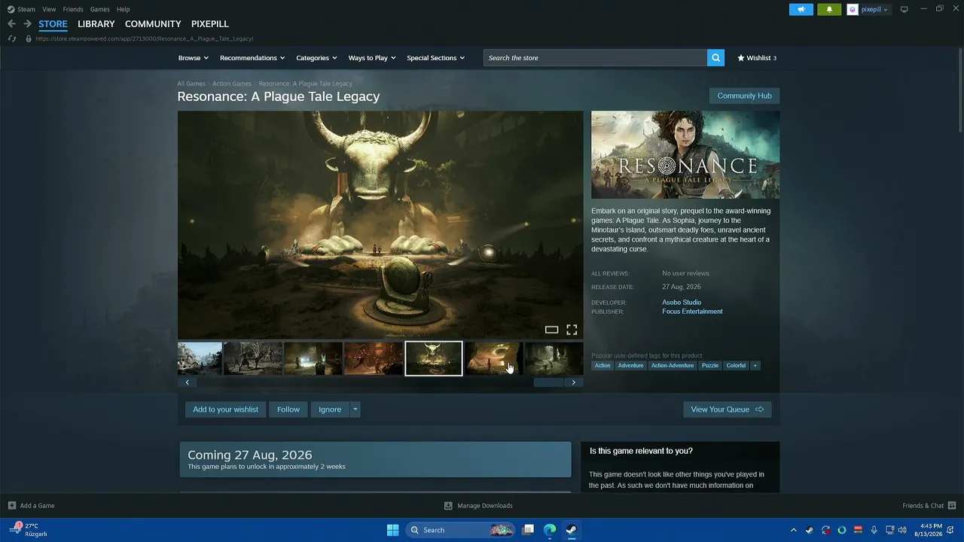Open the Wishlist link
Image resolution: width=964 pixels, height=542 pixels.
click(x=757, y=58)
